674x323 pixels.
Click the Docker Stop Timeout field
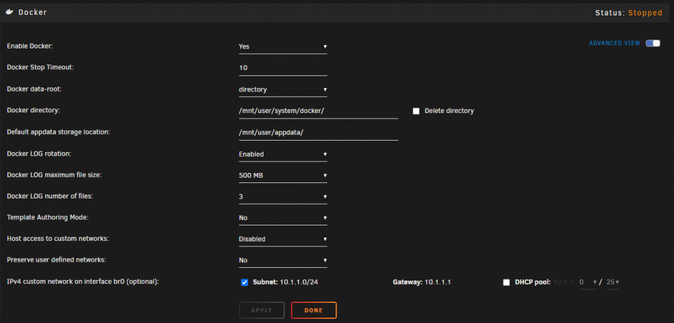tap(283, 68)
